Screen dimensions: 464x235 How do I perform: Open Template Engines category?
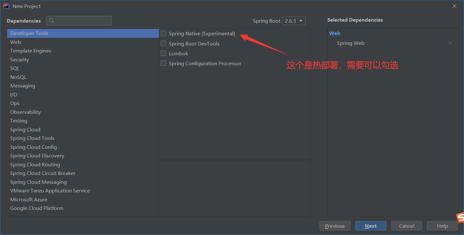(x=83, y=51)
